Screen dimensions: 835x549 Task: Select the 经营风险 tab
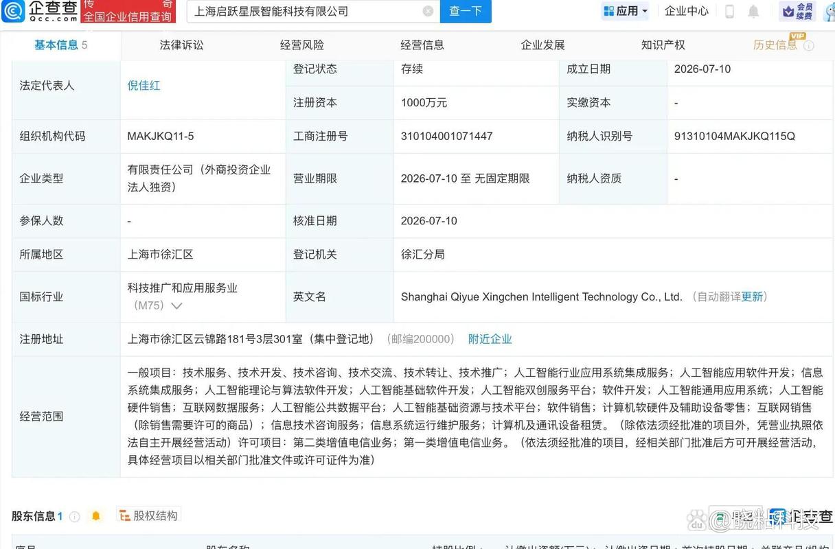(x=302, y=45)
